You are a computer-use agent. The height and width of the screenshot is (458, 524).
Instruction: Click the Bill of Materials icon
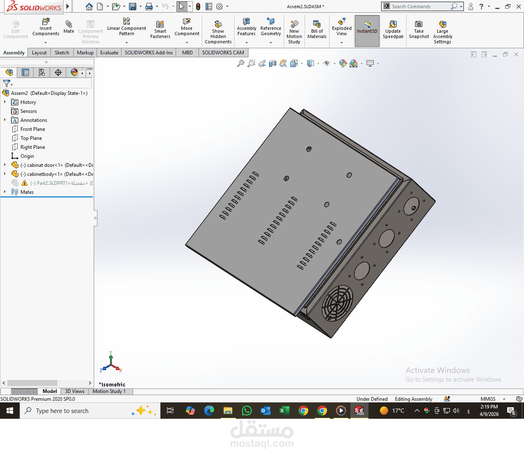coord(317,29)
